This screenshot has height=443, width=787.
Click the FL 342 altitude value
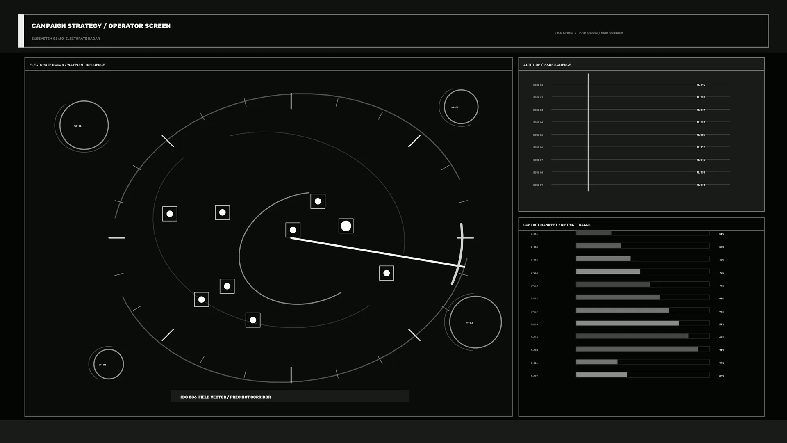tap(701, 160)
